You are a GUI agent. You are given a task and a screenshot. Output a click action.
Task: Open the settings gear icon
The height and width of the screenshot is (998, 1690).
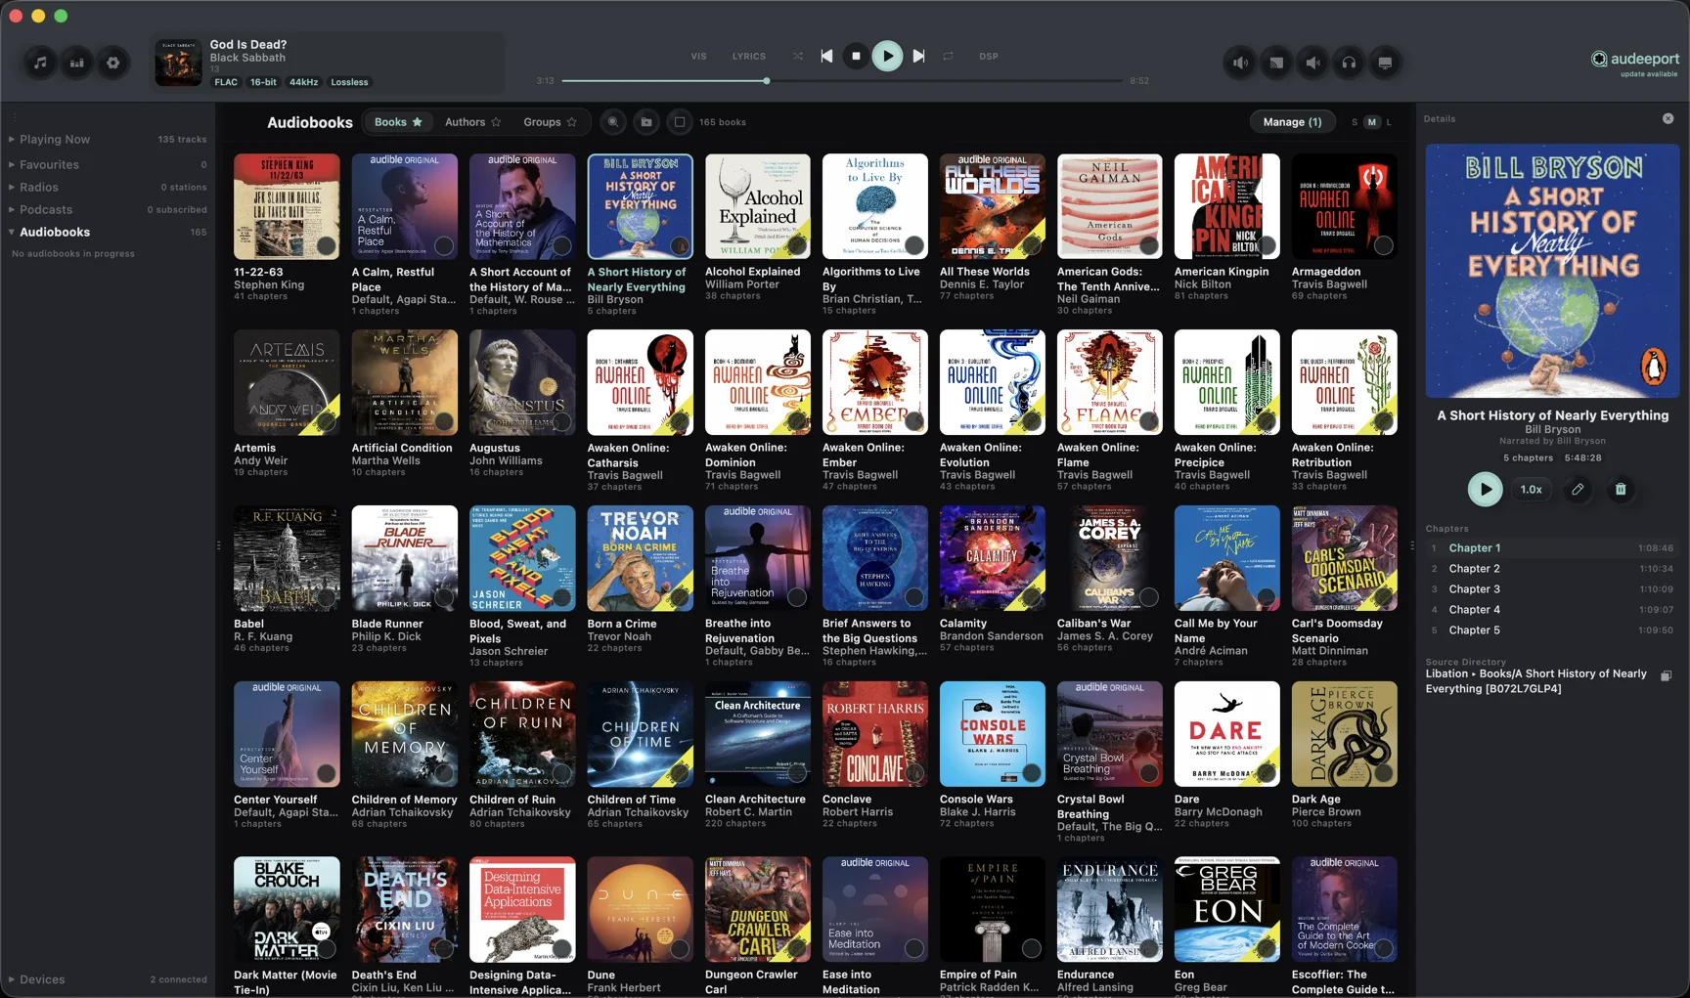113,63
